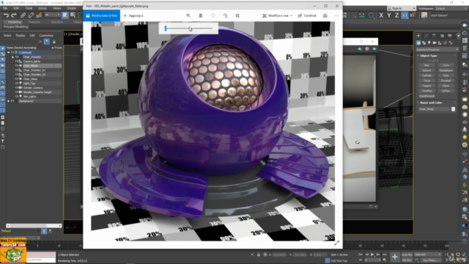Click the delete trash icon in Photos
The height and width of the screenshot is (264, 469).
pos(201,15)
